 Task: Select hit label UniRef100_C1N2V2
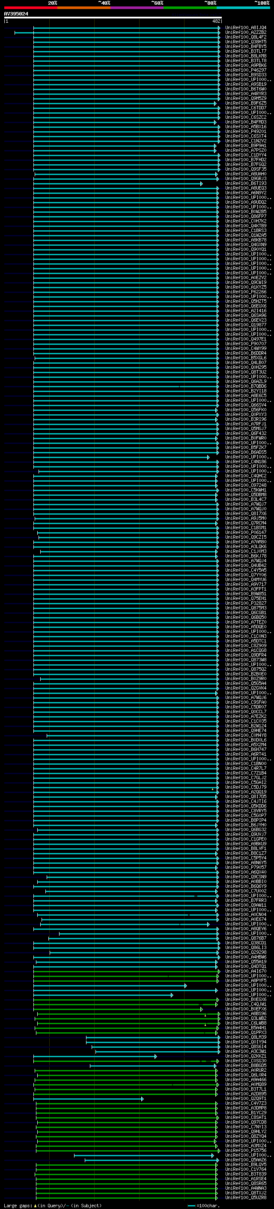click(x=246, y=141)
